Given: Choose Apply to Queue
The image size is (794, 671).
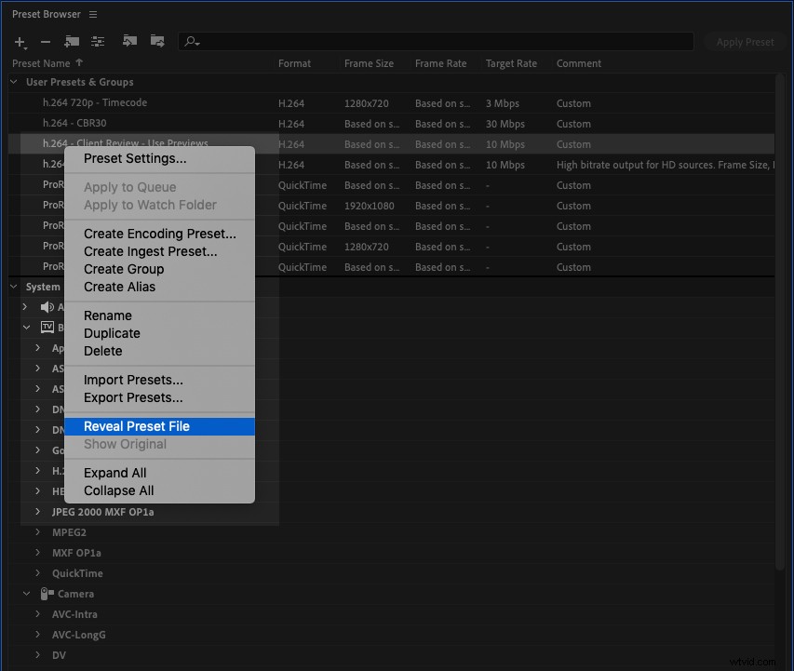Looking at the screenshot, I should pyautogui.click(x=127, y=187).
